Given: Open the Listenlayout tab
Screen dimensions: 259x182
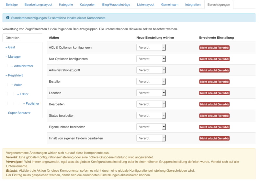Looking at the screenshot, I should [x=145, y=5].
